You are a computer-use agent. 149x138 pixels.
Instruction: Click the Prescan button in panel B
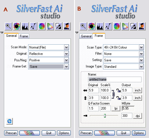coord(86,133)
